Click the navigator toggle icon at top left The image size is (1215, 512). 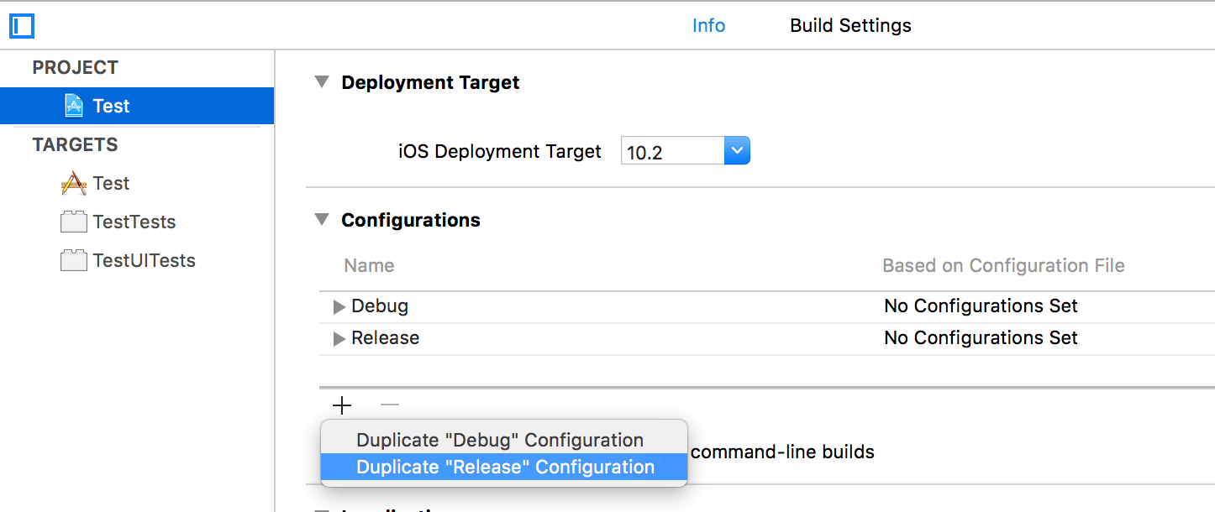click(x=21, y=26)
